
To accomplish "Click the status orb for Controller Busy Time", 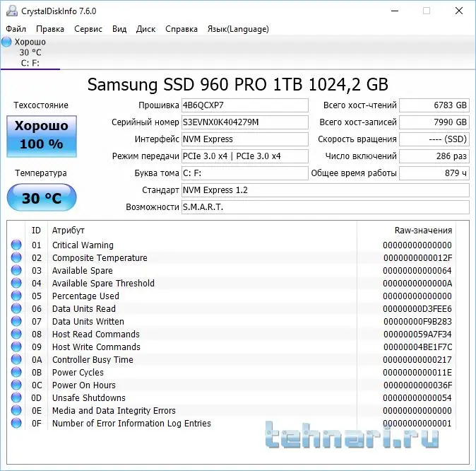I will coord(16,360).
